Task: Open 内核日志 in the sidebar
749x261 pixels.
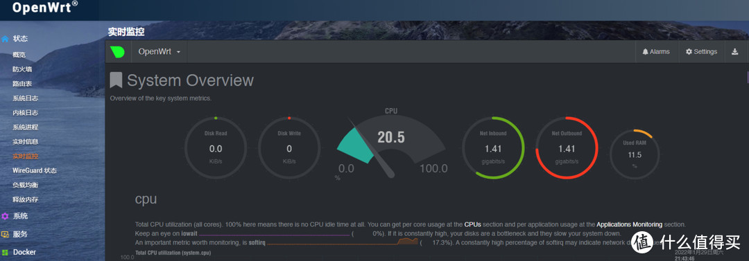Action: (x=26, y=113)
